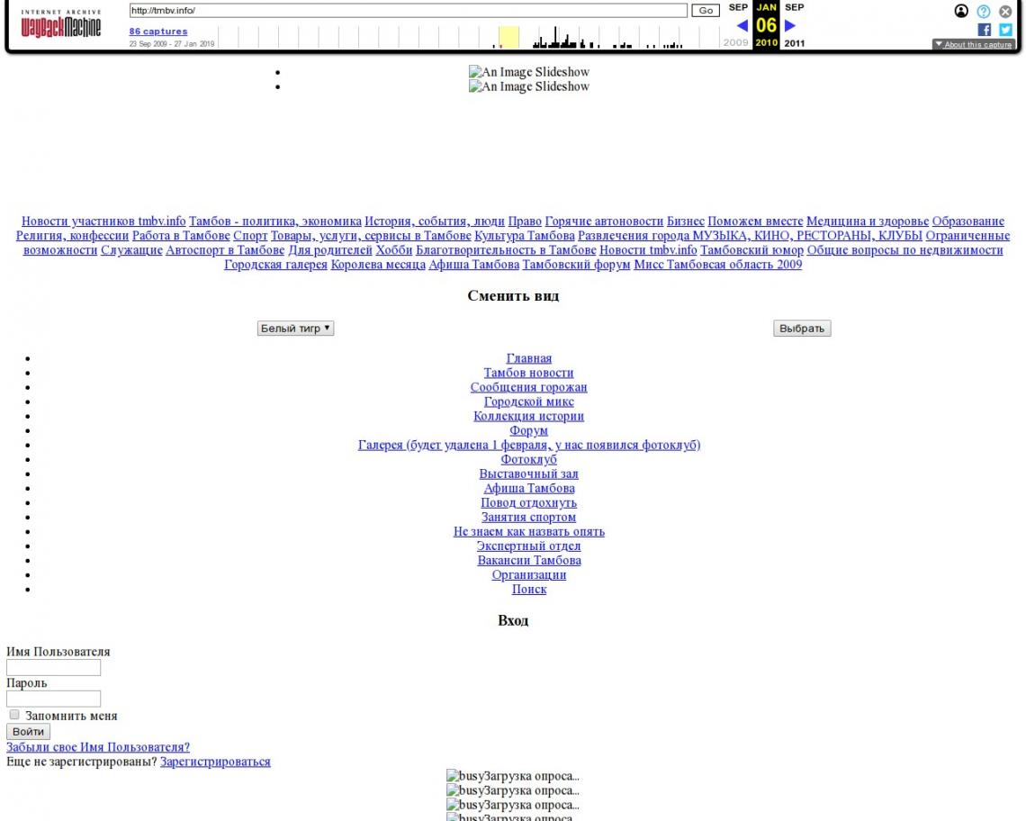The width and height of the screenshot is (1026, 821).
Task: Click the Выбрать button
Action: pyautogui.click(x=802, y=328)
